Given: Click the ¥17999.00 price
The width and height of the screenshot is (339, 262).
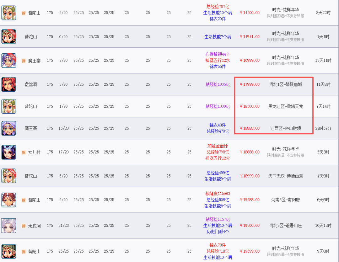Looking at the screenshot, I should (250, 84).
